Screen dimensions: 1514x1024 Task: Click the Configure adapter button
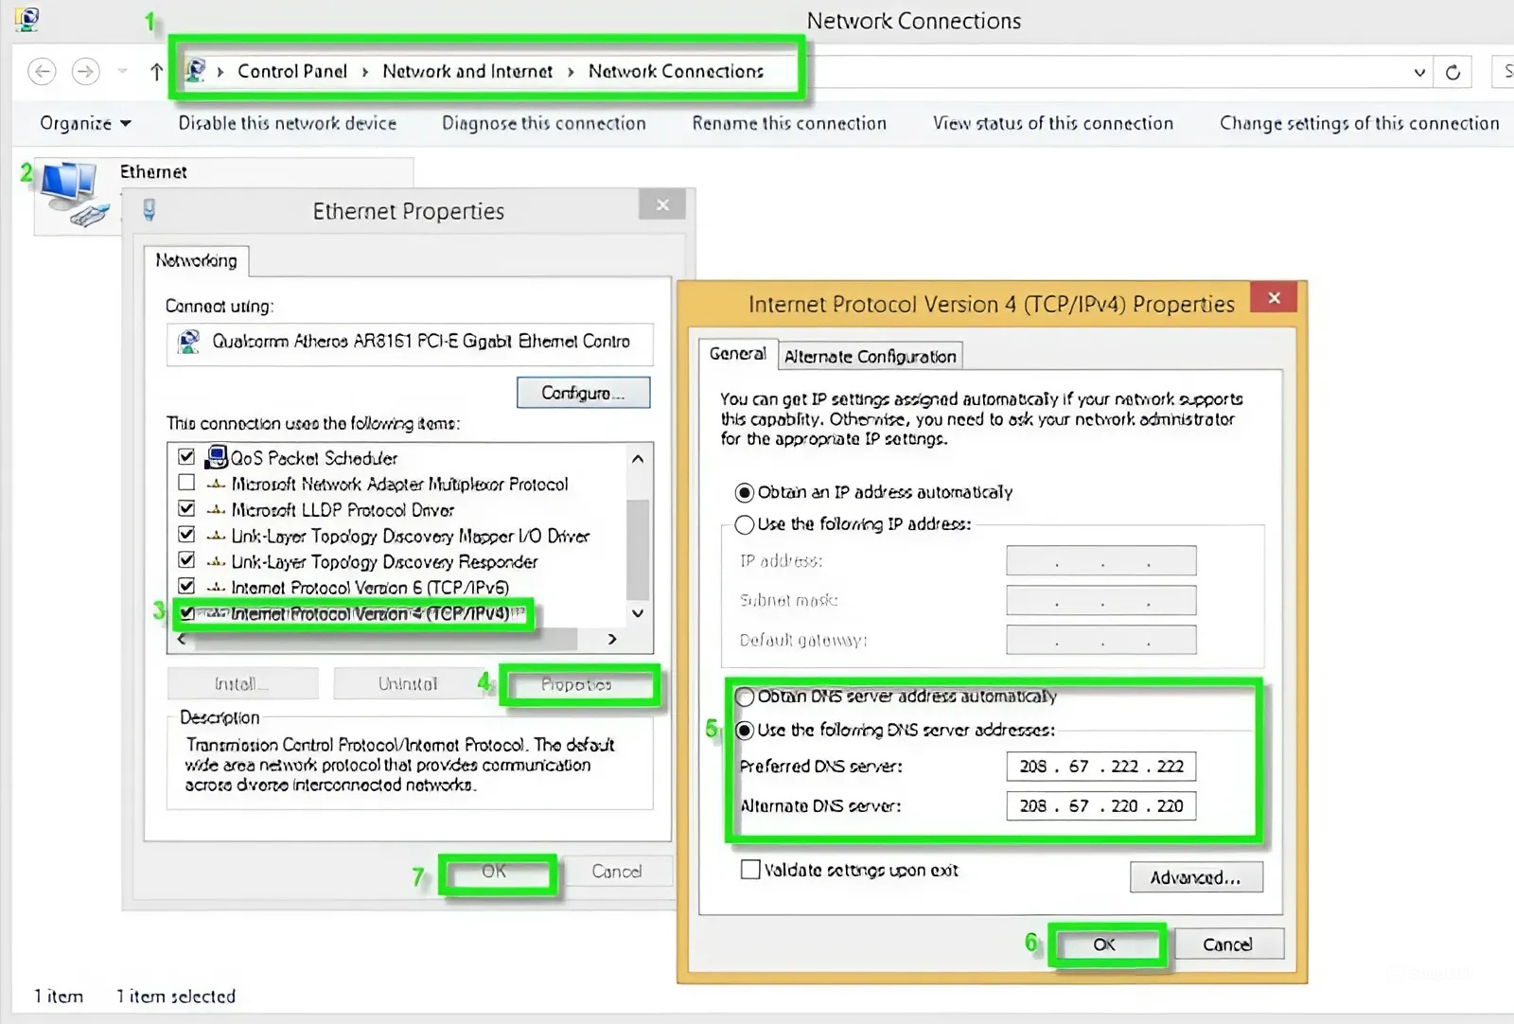[583, 393]
